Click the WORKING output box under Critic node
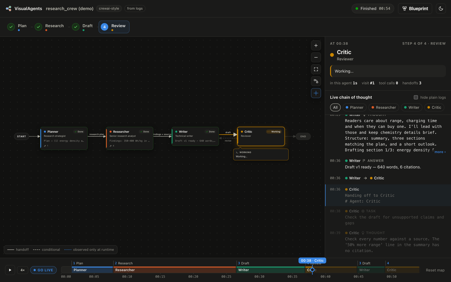 [261, 155]
